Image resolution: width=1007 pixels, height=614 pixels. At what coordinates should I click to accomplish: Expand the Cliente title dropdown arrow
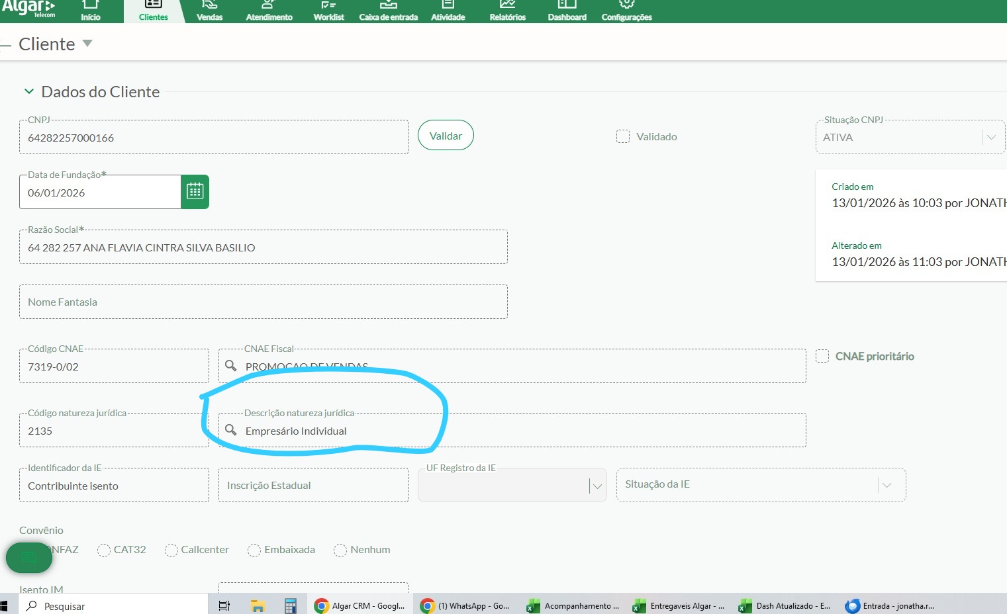pos(87,44)
